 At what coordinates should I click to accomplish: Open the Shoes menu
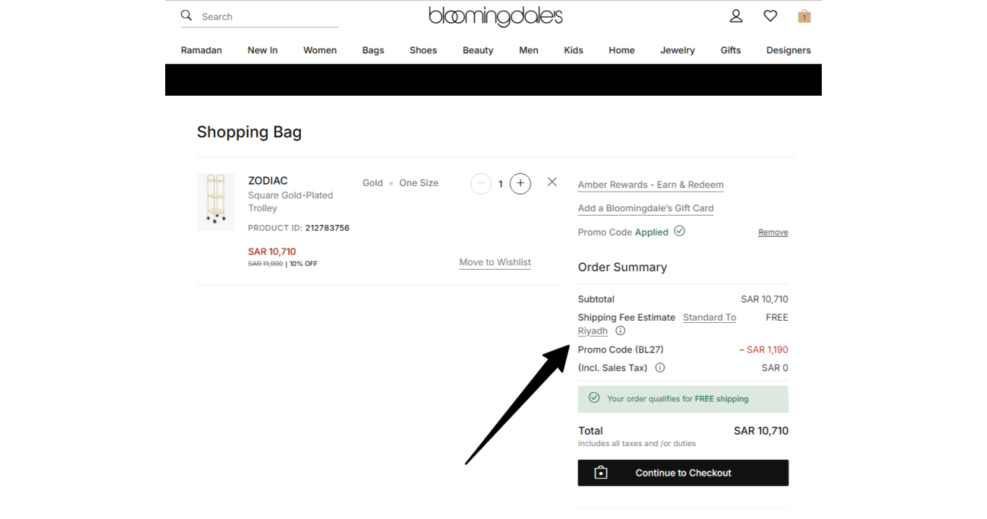(x=424, y=50)
